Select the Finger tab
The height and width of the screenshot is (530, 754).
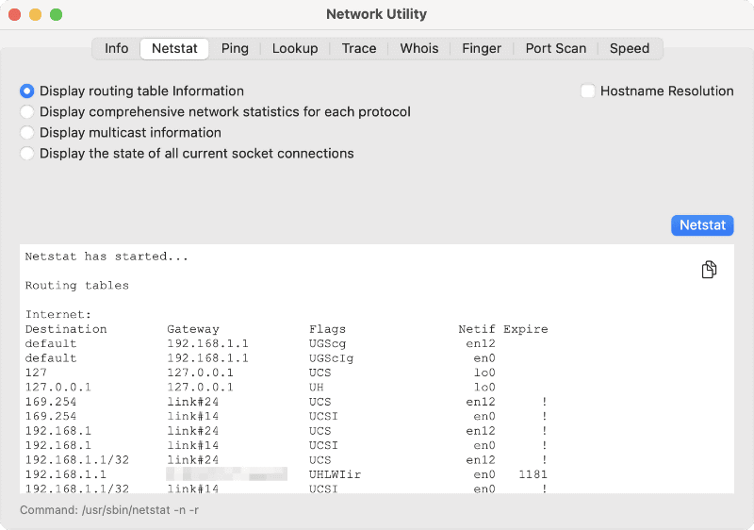click(482, 49)
